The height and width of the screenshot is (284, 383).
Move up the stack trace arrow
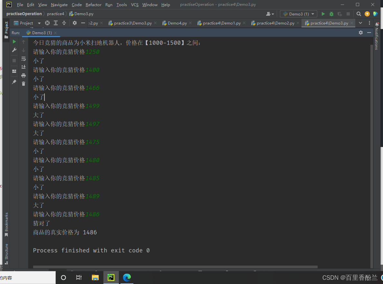tap(24, 42)
